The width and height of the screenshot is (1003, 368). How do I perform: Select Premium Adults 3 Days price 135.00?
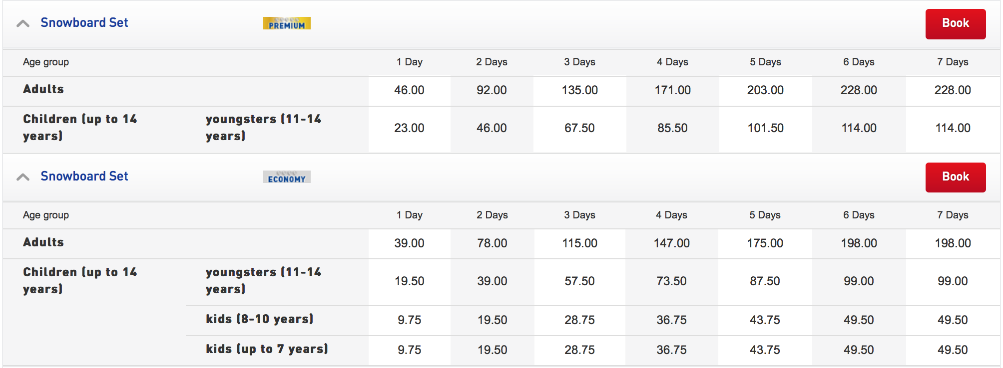pos(579,90)
